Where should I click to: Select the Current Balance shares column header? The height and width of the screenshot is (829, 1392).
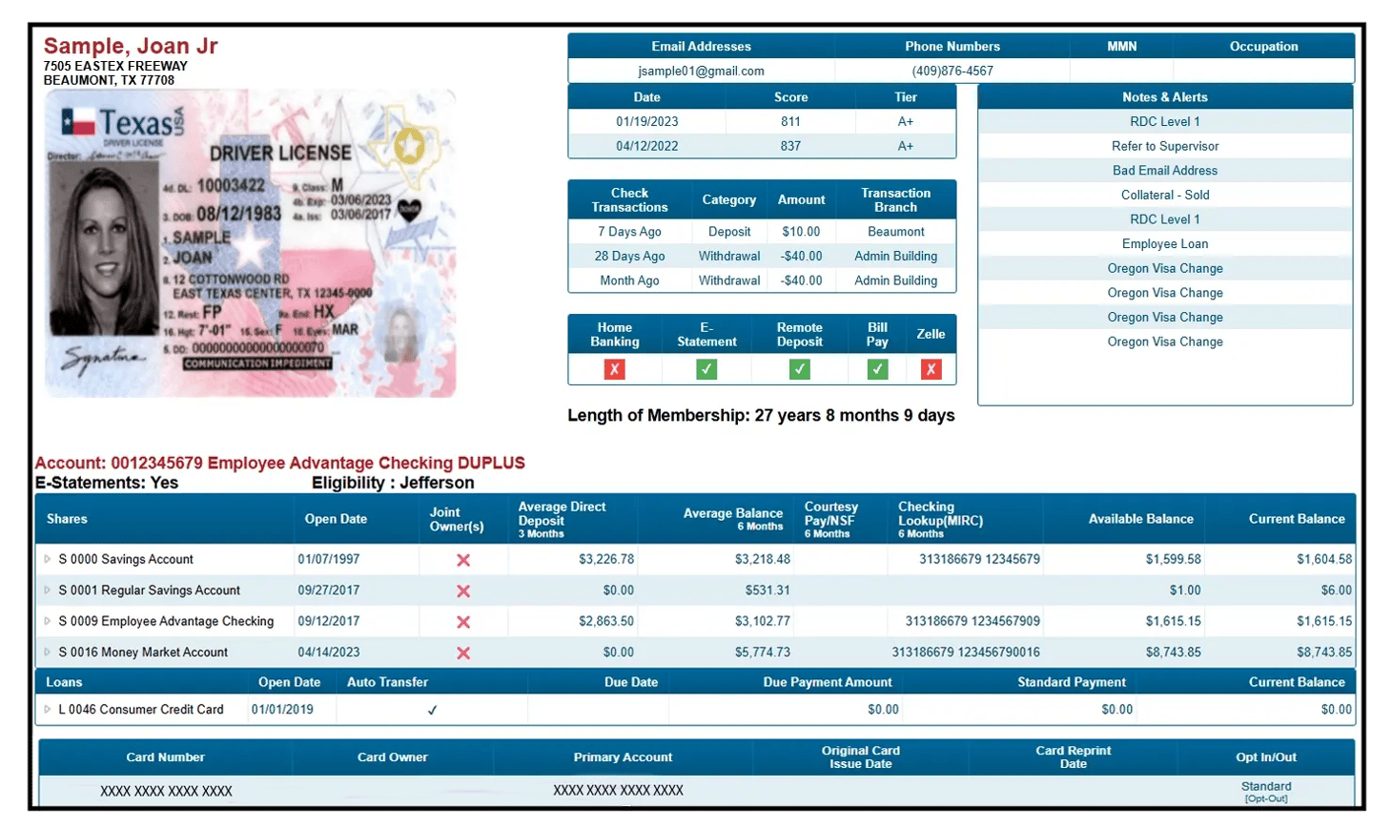(1297, 519)
